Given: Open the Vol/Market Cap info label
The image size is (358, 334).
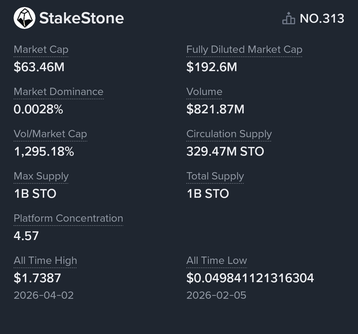Looking at the screenshot, I should tap(50, 134).
